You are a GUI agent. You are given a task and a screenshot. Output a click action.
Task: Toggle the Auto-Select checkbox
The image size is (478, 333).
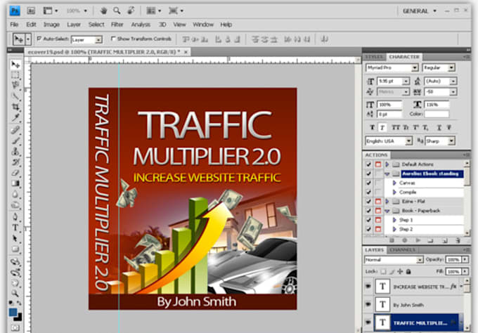coord(39,39)
